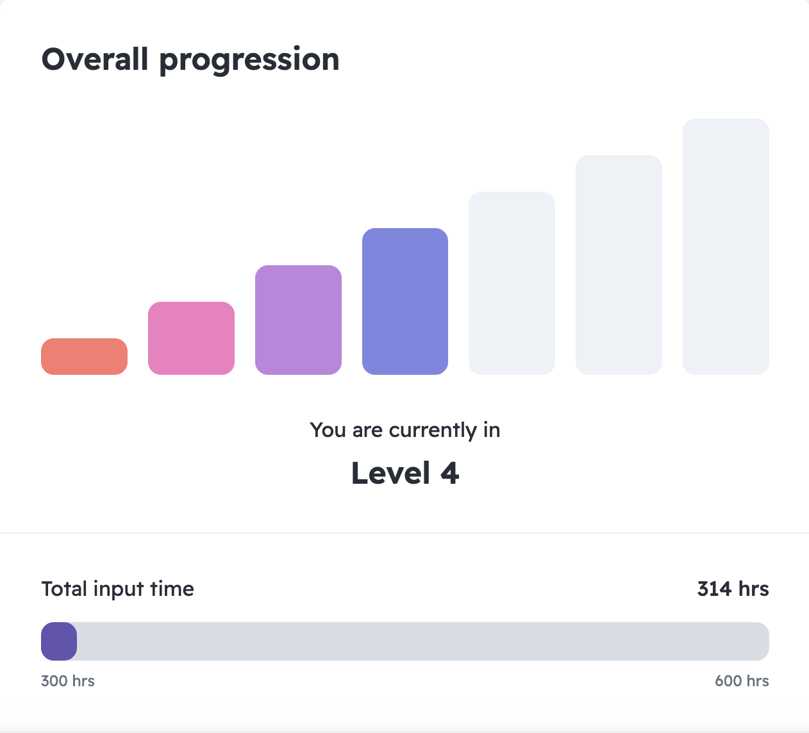This screenshot has height=733, width=809.
Task: Click the "You are currently in" text
Action: point(404,430)
